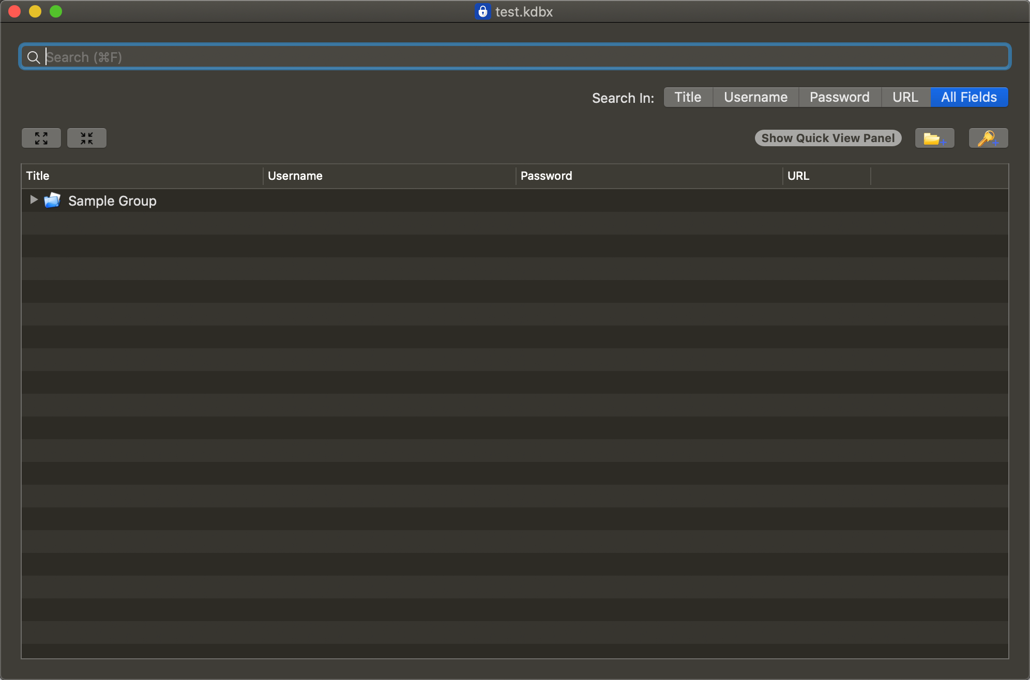Select Username search scope
Viewport: 1030px width, 680px height.
pos(755,97)
